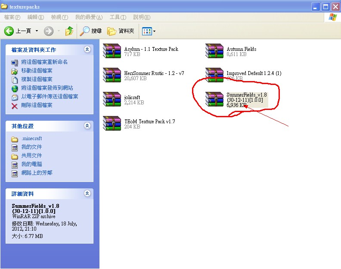Viewport: 341px width, 269px height.
Task: Select the Asylum - 1.1 Texture Pack archive icon
Action: 112,51
